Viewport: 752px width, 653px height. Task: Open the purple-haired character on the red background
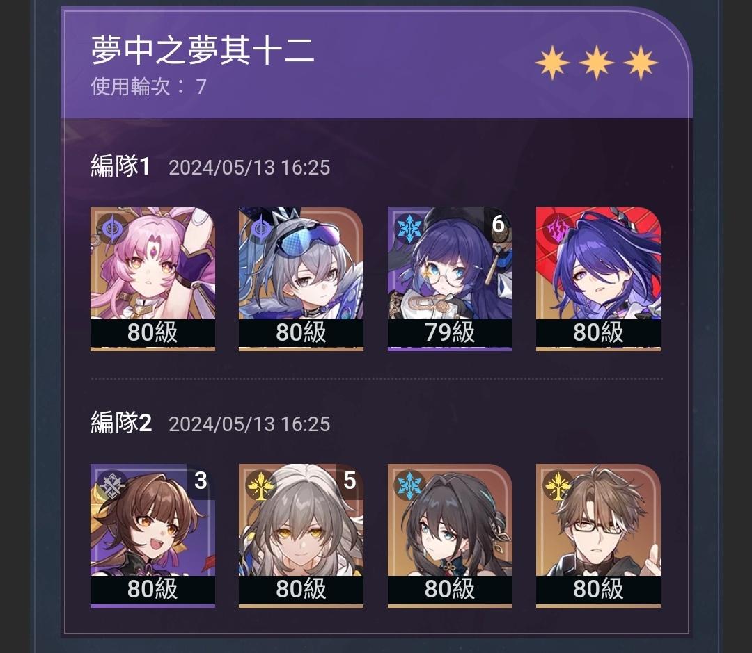[599, 279]
